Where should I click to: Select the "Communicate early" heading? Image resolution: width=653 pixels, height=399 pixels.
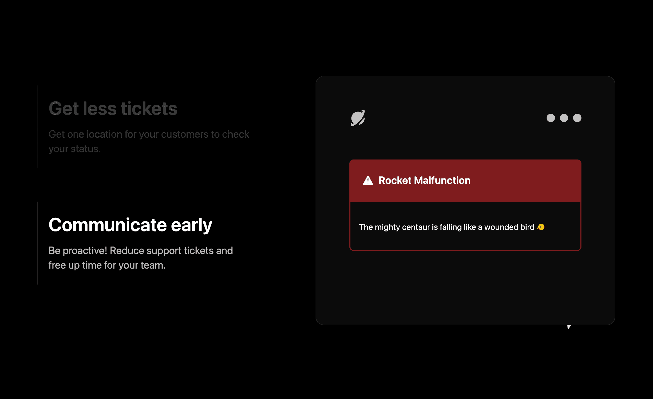tap(130, 225)
